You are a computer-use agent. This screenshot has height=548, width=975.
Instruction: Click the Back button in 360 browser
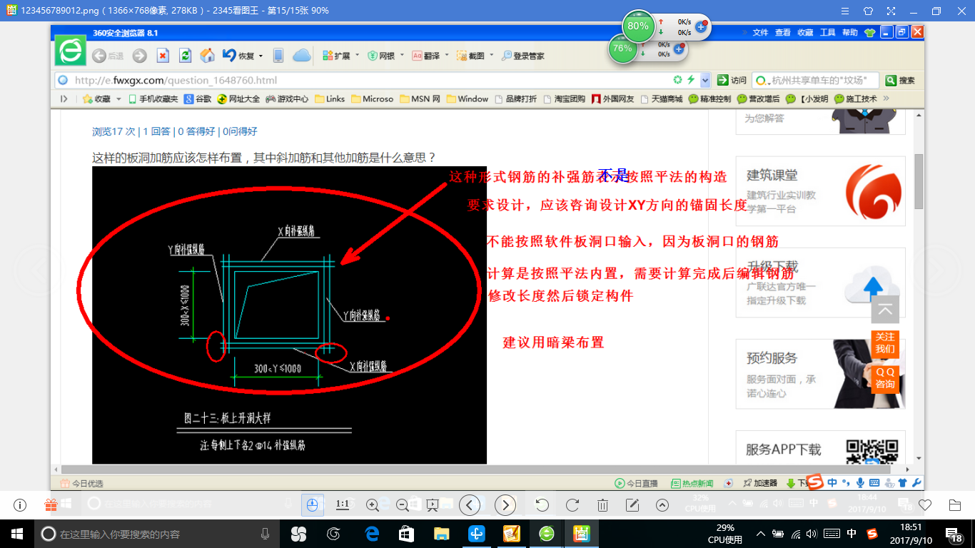(107, 56)
